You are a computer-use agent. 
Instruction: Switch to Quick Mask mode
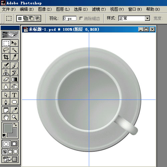tap(14, 144)
